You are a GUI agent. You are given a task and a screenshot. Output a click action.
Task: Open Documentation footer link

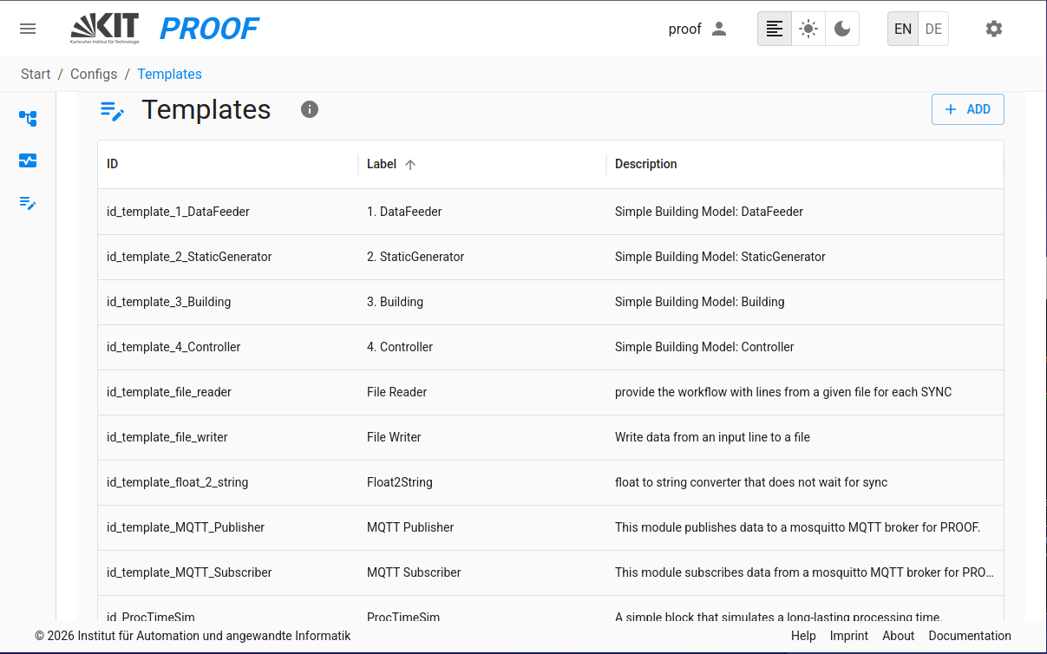click(x=970, y=636)
